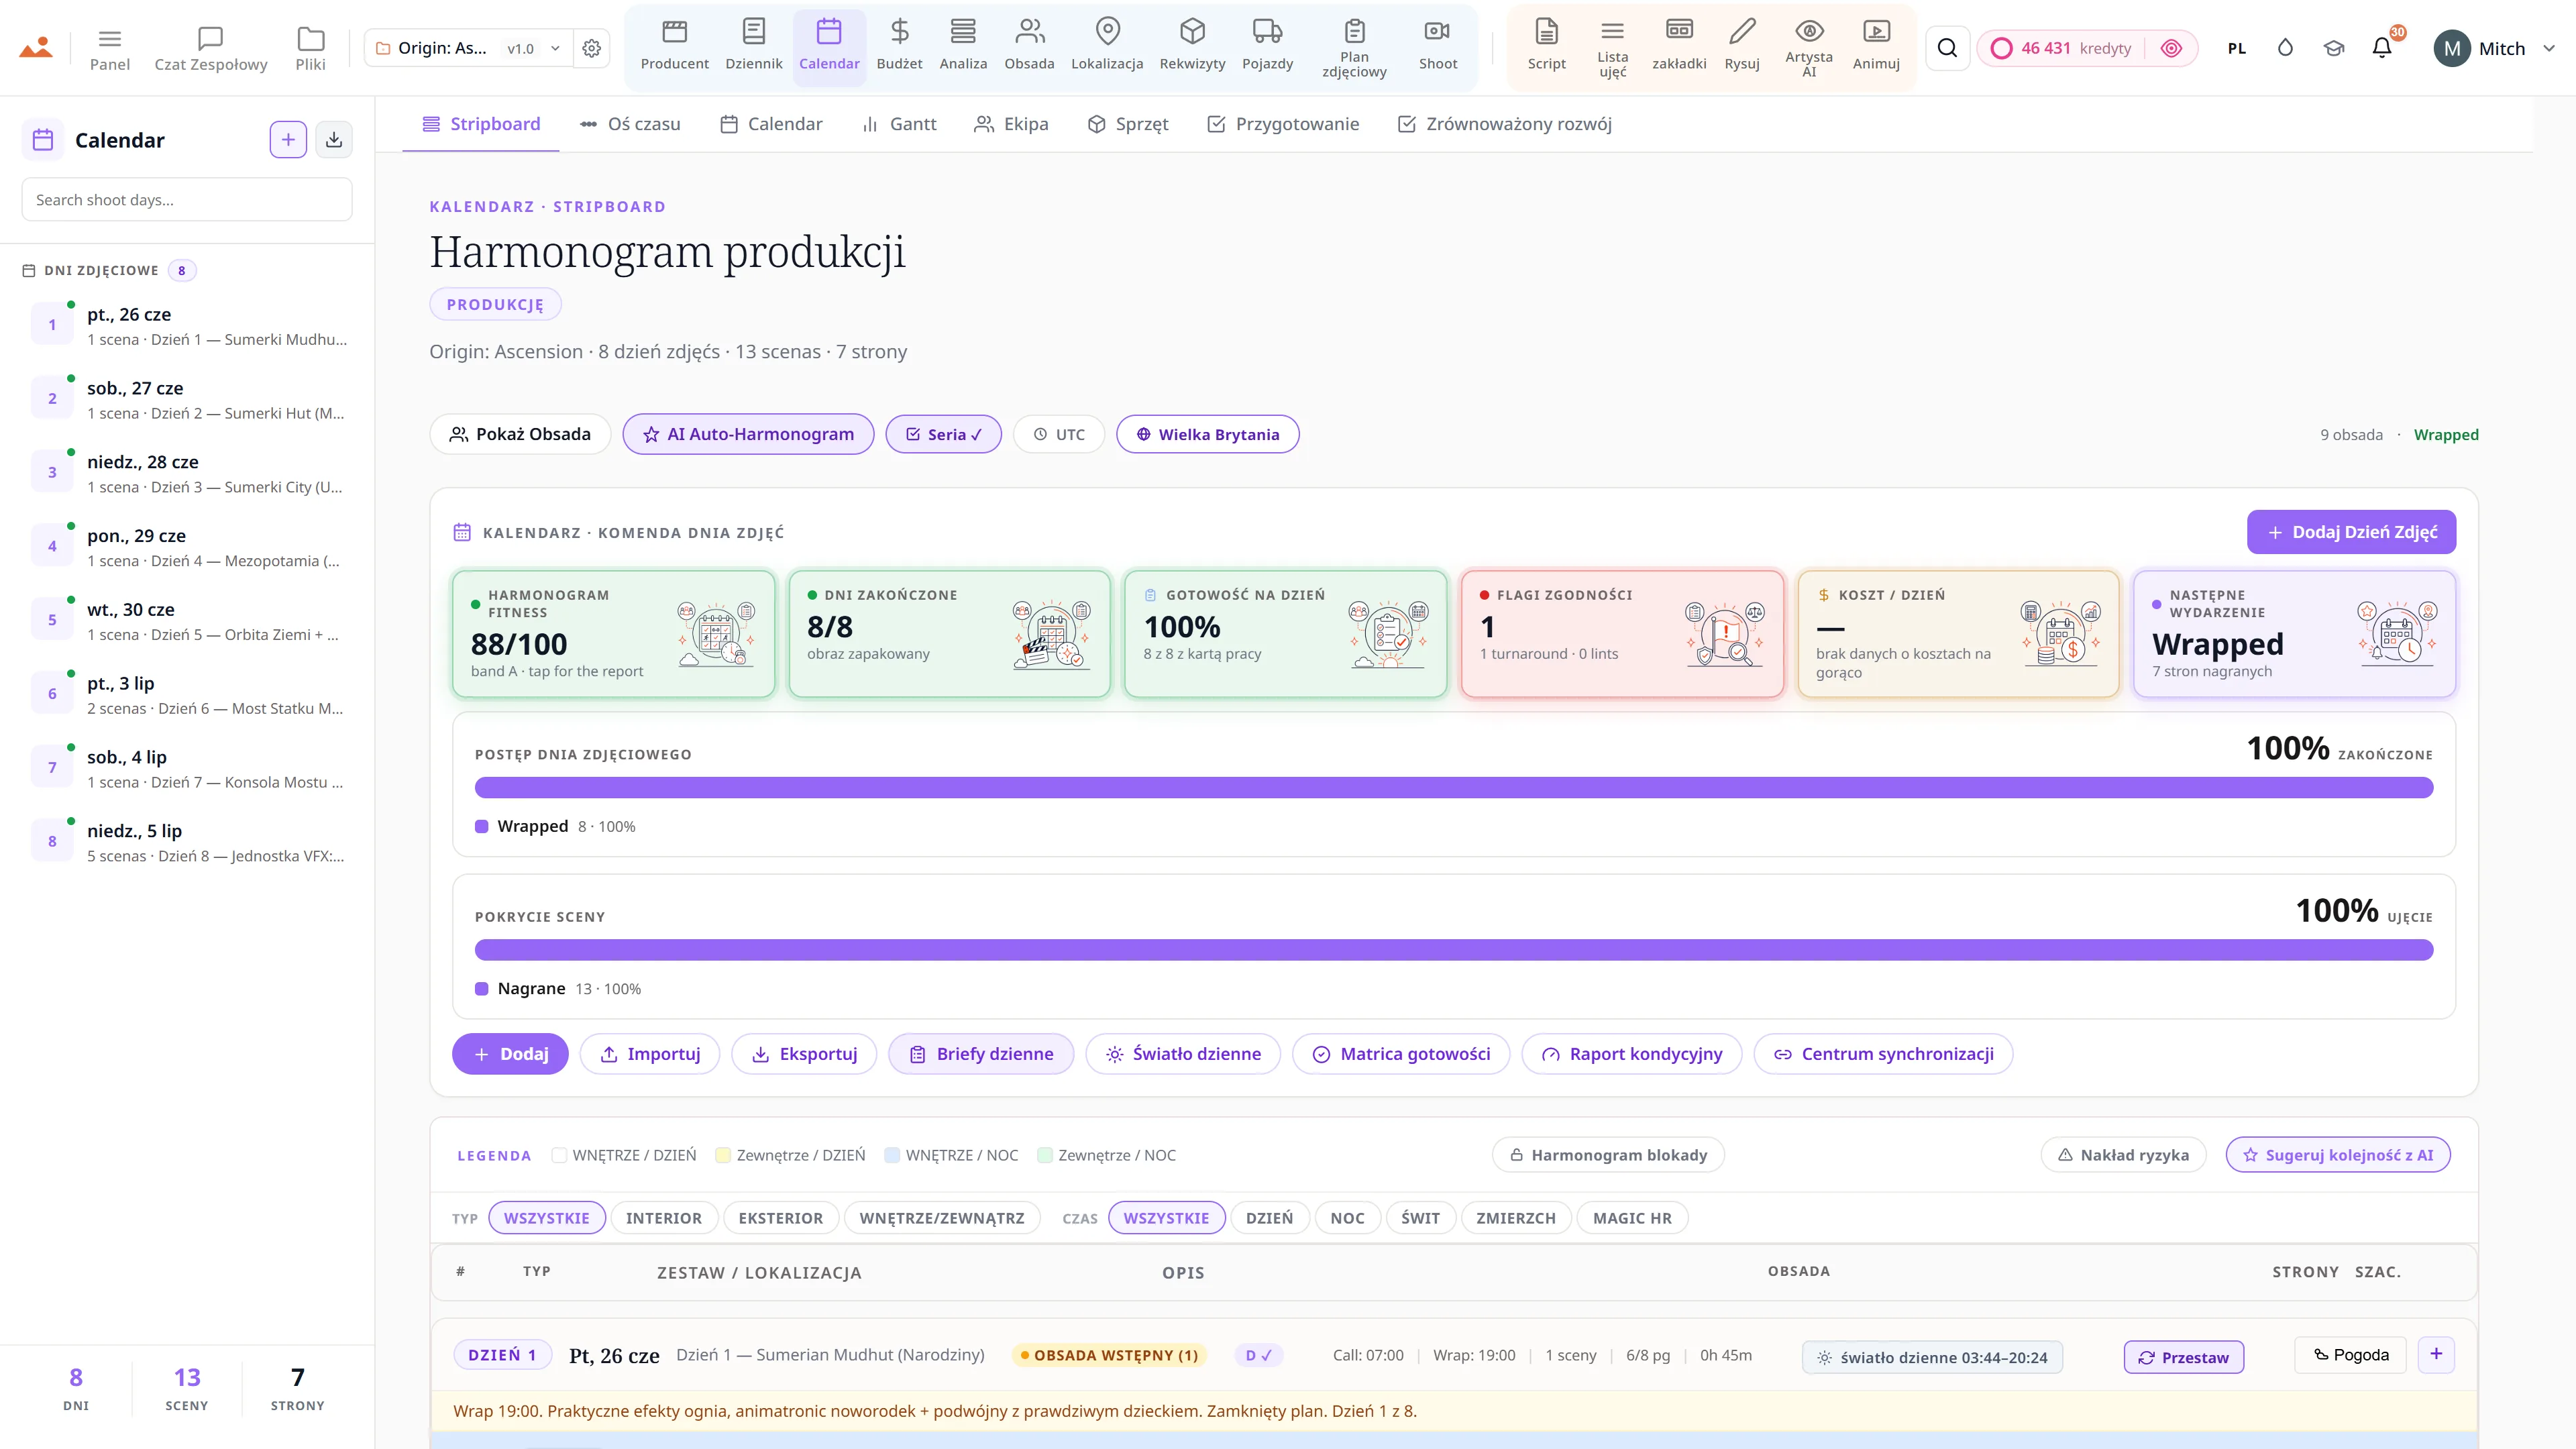2576x1449 pixels.
Task: Click the search magnifier icon
Action: pyautogui.click(x=1947, y=48)
